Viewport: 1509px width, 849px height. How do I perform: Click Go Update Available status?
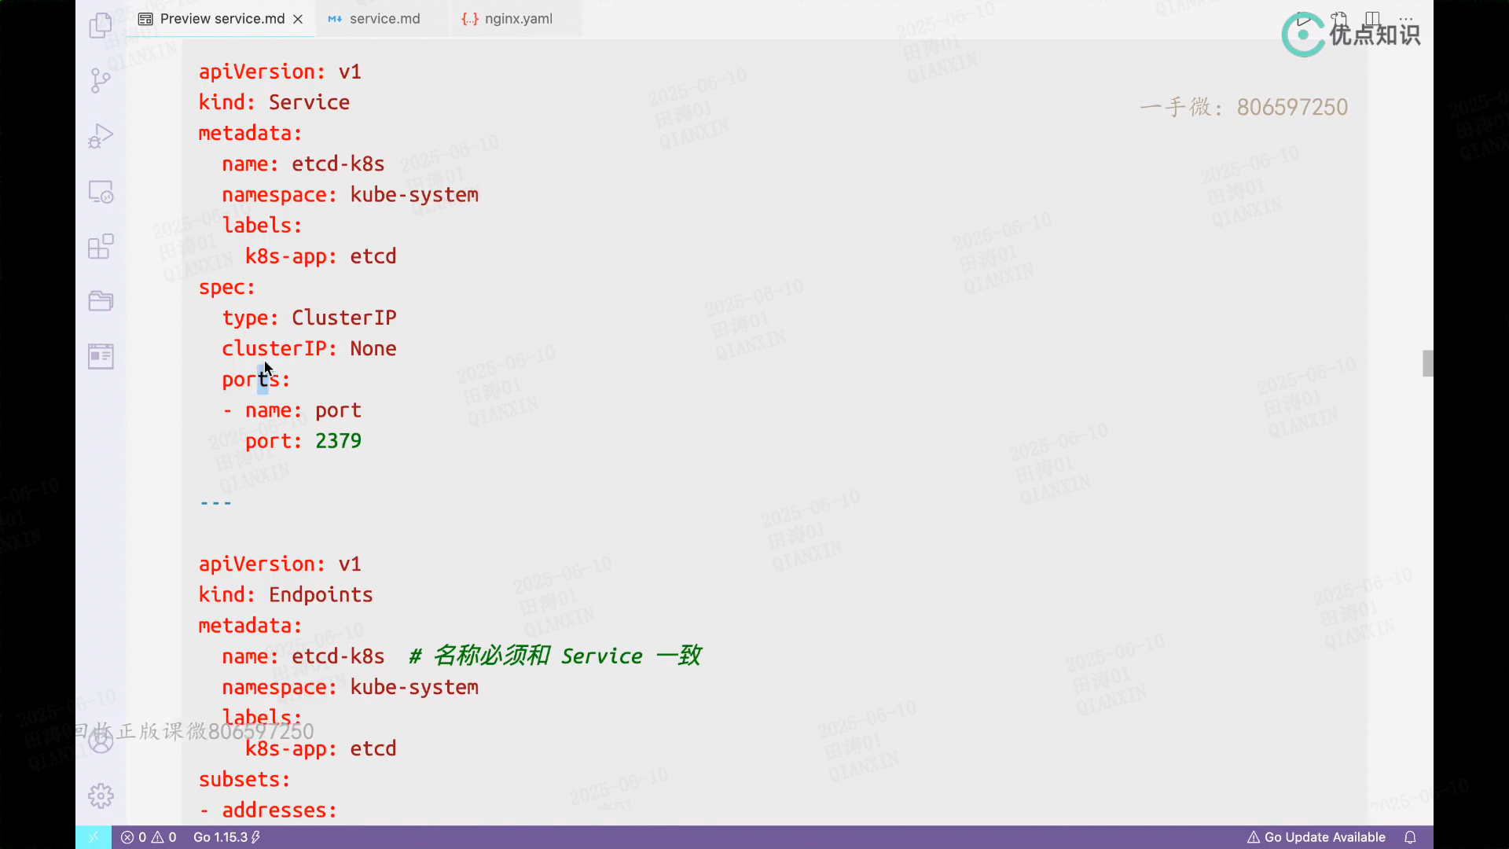click(1316, 837)
